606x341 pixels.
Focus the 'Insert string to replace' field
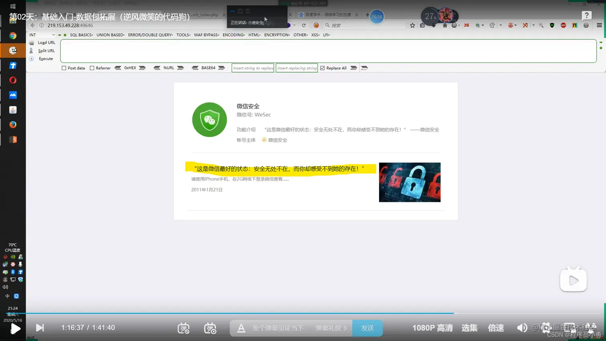pyautogui.click(x=253, y=68)
